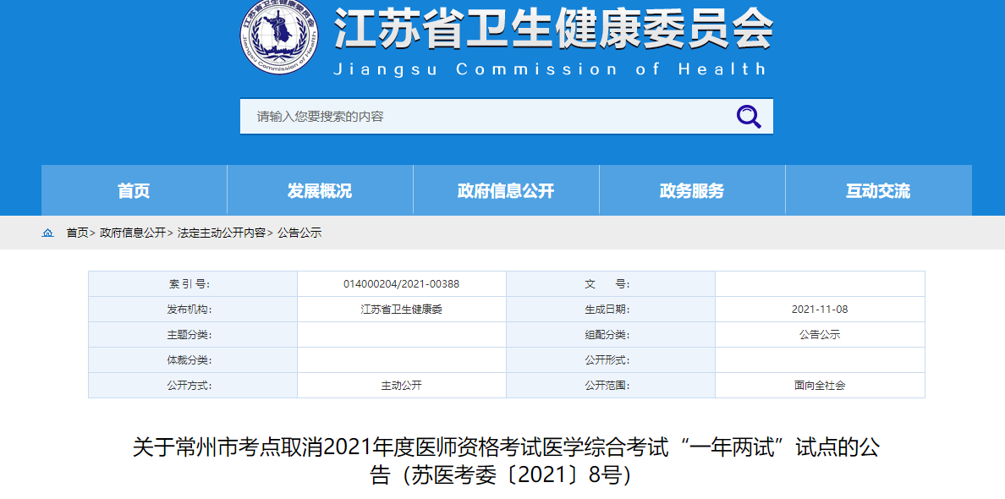This screenshot has height=499, width=1005.
Task: Click the 主动公开 value cell
Action: click(401, 386)
